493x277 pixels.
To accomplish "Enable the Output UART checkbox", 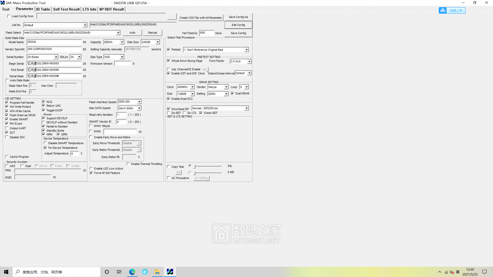I will tap(7, 128).
